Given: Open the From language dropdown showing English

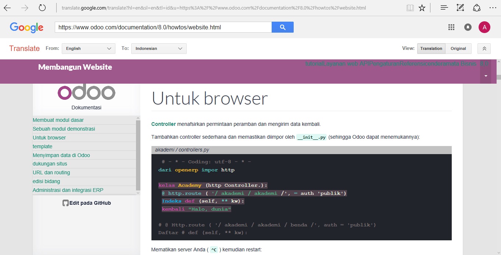Looking at the screenshot, I should pos(88,48).
